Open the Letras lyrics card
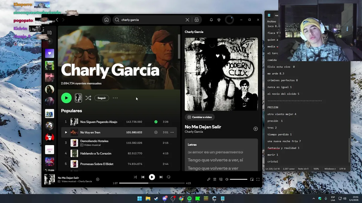The width and height of the screenshot is (362, 203). pos(221,155)
